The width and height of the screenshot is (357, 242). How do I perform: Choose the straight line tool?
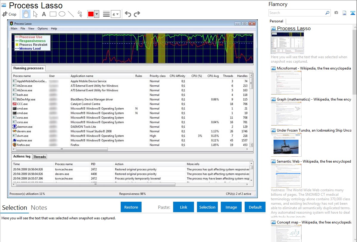(x=71, y=14)
